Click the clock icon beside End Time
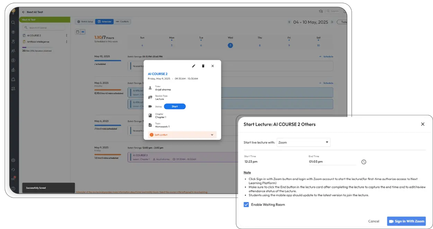The width and height of the screenshot is (433, 229). [364, 162]
